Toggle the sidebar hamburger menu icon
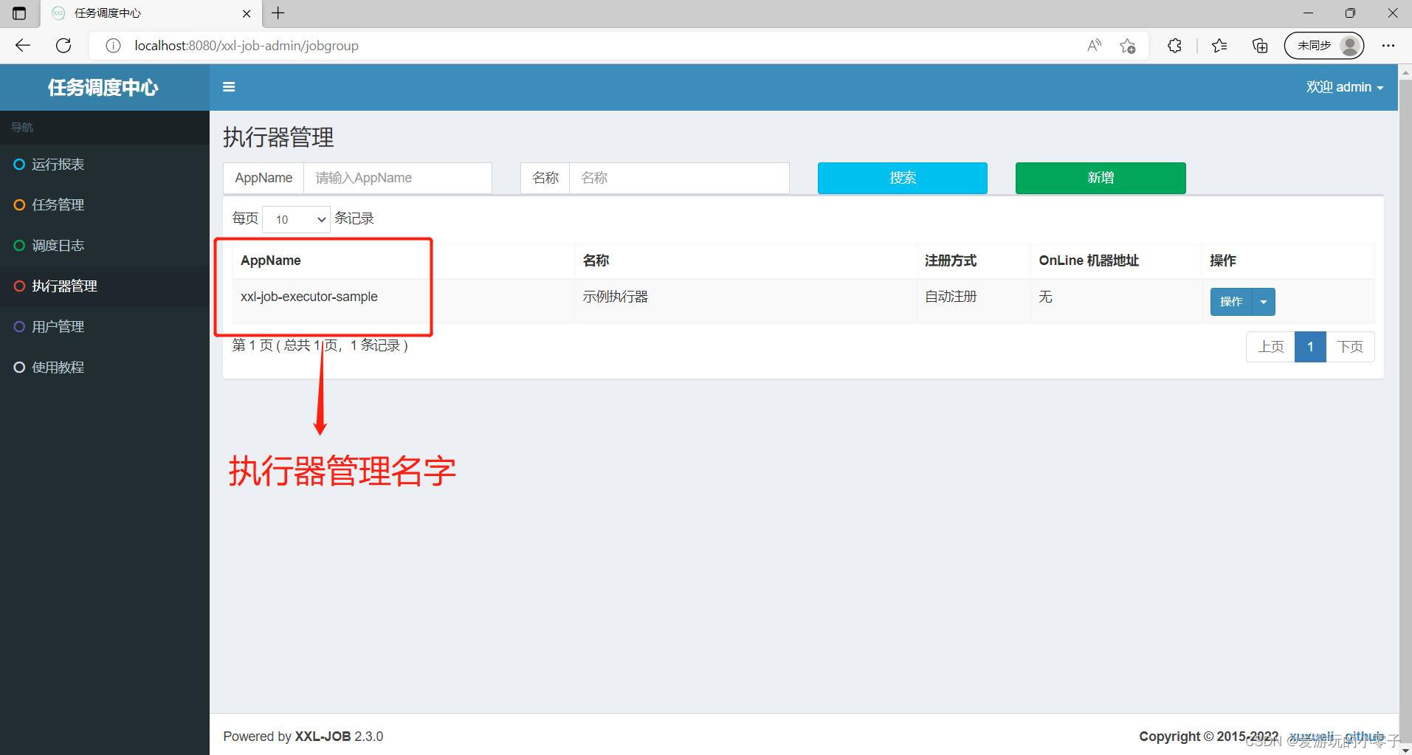 229,87
